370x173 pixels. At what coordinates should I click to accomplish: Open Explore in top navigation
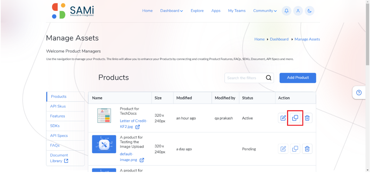(x=197, y=11)
